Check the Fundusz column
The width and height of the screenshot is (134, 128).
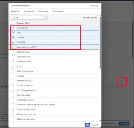(13, 76)
